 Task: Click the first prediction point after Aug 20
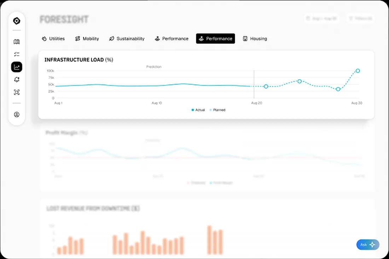tap(266, 87)
